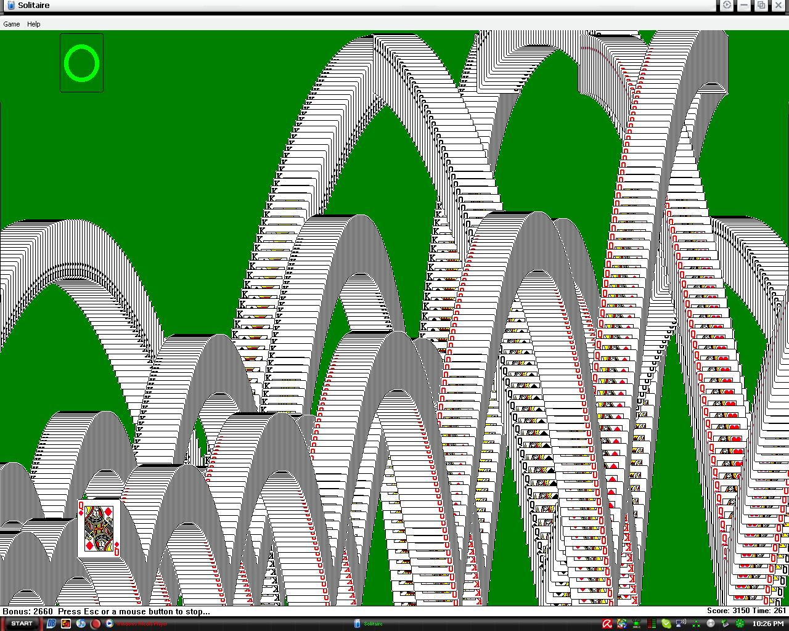789x631 pixels.
Task: Click the Solitaire taskbar button
Action: pyautogui.click(x=369, y=624)
